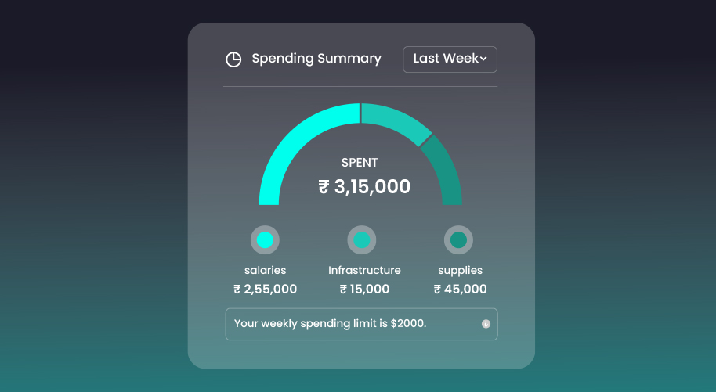Click the info icon in the spending limit notice
716x392 pixels.
click(x=486, y=324)
